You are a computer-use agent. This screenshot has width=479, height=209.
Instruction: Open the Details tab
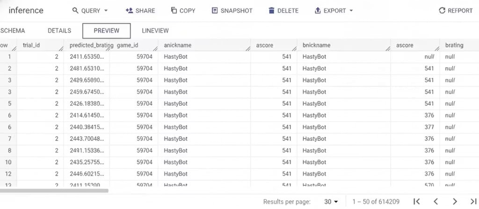[x=59, y=31]
